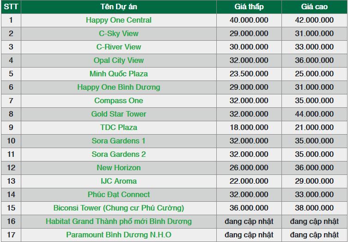Select the Opal City View link
The height and width of the screenshot is (242, 348).
tap(118, 61)
